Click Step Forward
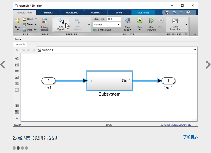This screenshot has width=211, height=153. click(x=152, y=25)
